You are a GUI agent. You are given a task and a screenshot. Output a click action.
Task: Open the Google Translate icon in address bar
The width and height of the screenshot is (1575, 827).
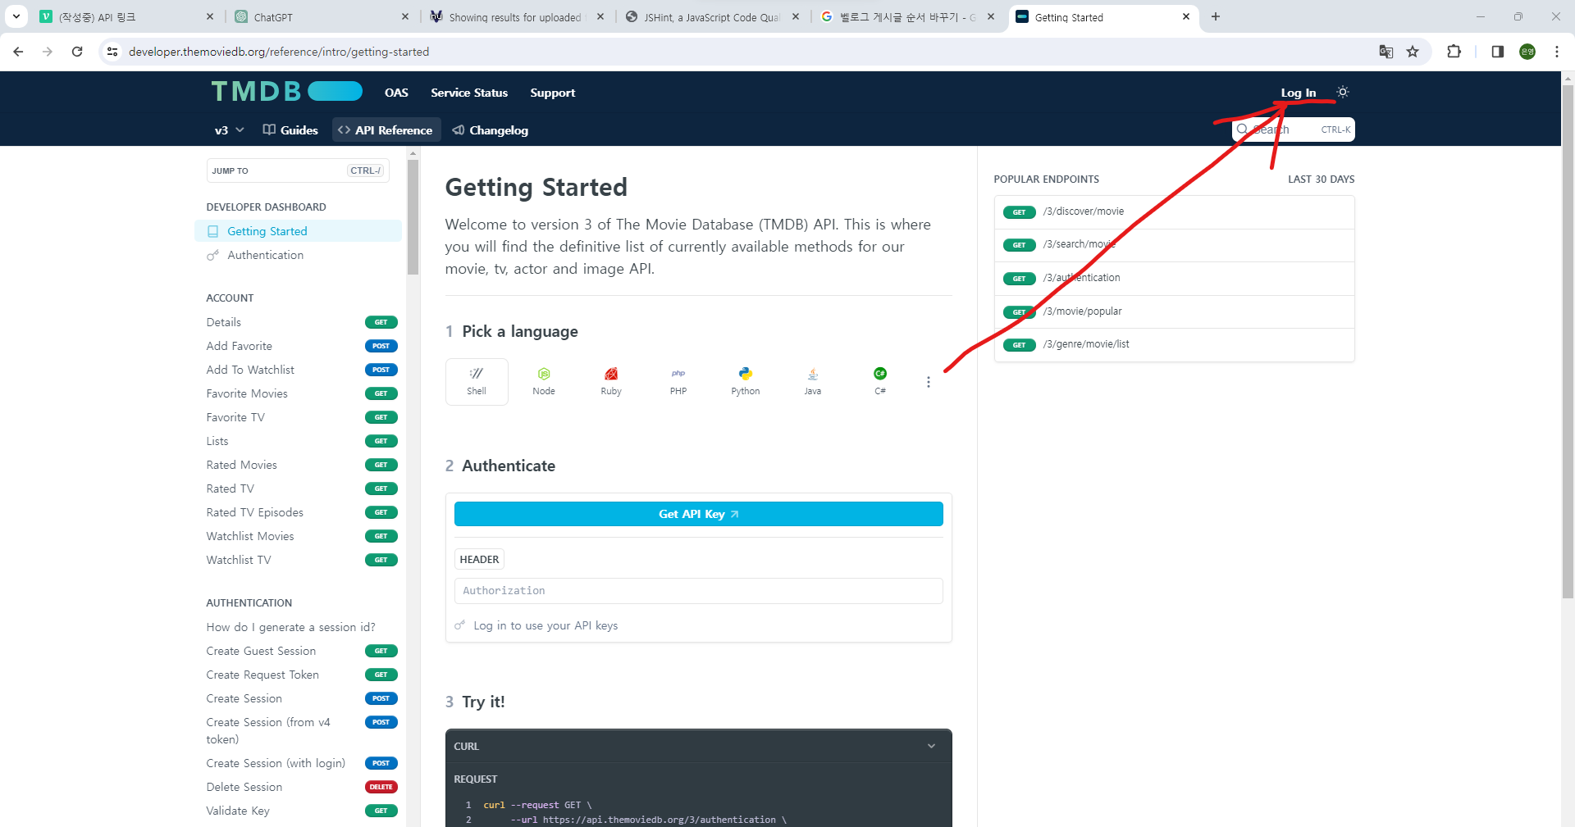[1386, 52]
